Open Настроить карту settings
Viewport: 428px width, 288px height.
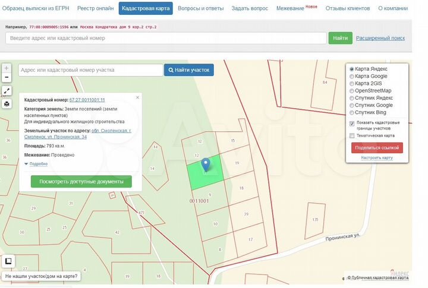pyautogui.click(x=377, y=158)
